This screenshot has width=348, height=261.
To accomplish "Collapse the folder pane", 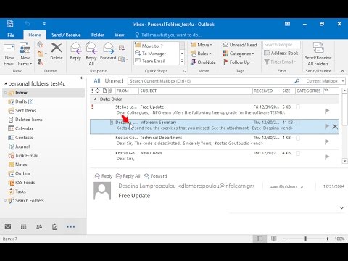I will click(81, 78).
